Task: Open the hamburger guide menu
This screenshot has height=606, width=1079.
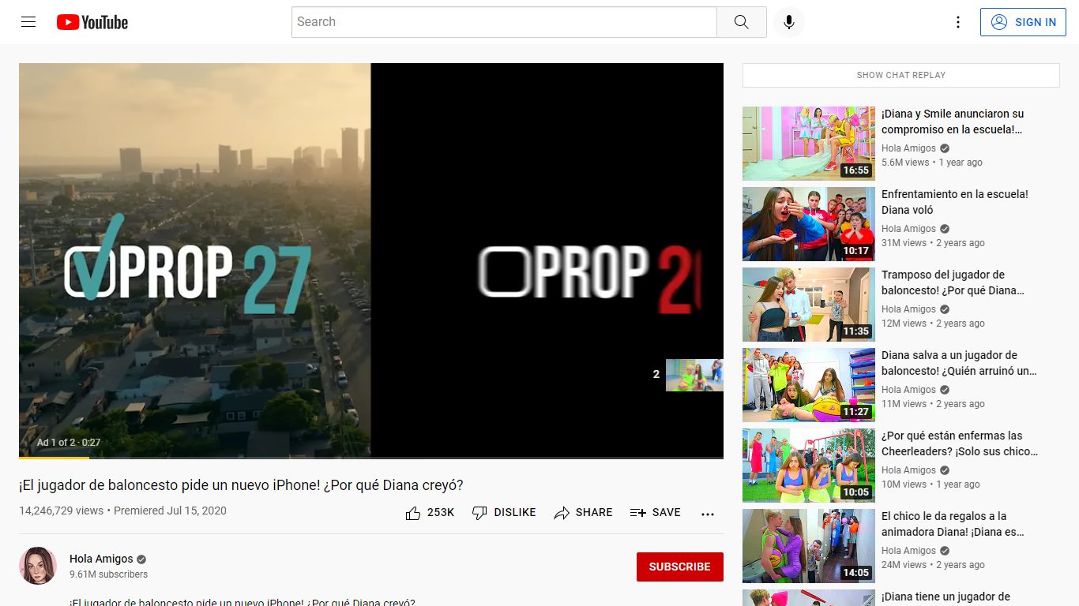Action: (28, 22)
